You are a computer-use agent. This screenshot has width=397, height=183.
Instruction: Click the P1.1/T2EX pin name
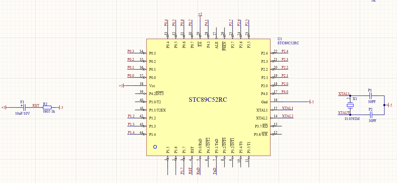coord(157,110)
